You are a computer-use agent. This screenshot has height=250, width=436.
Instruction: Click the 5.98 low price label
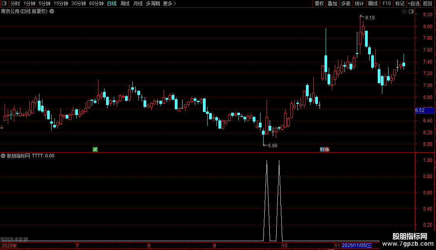tap(272, 146)
